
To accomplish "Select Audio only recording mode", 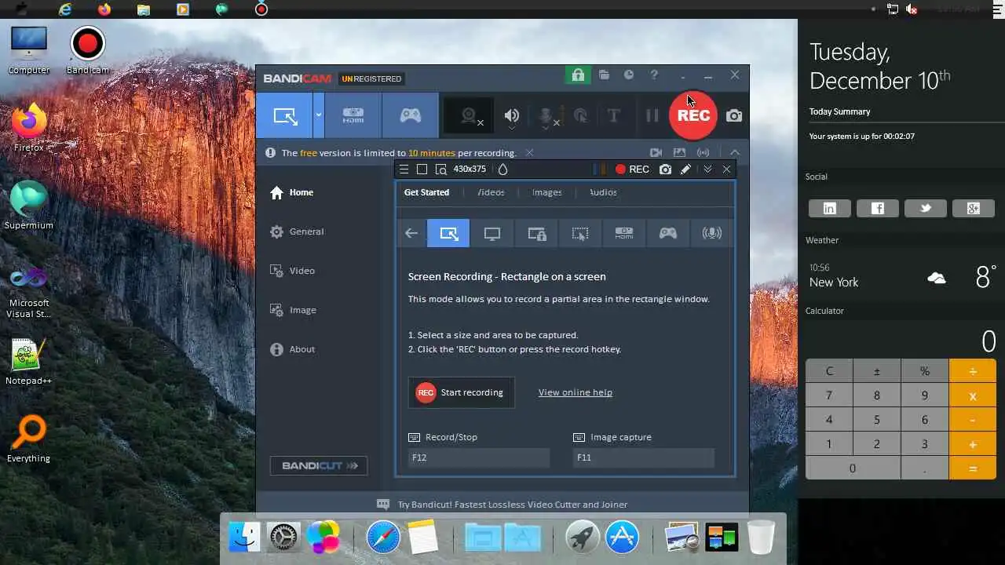I will [712, 233].
